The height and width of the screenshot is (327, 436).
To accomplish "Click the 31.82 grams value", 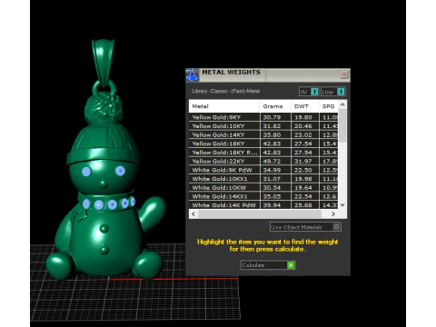I will click(272, 126).
